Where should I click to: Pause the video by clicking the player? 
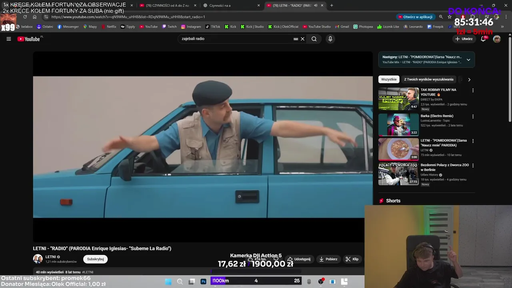click(203, 147)
